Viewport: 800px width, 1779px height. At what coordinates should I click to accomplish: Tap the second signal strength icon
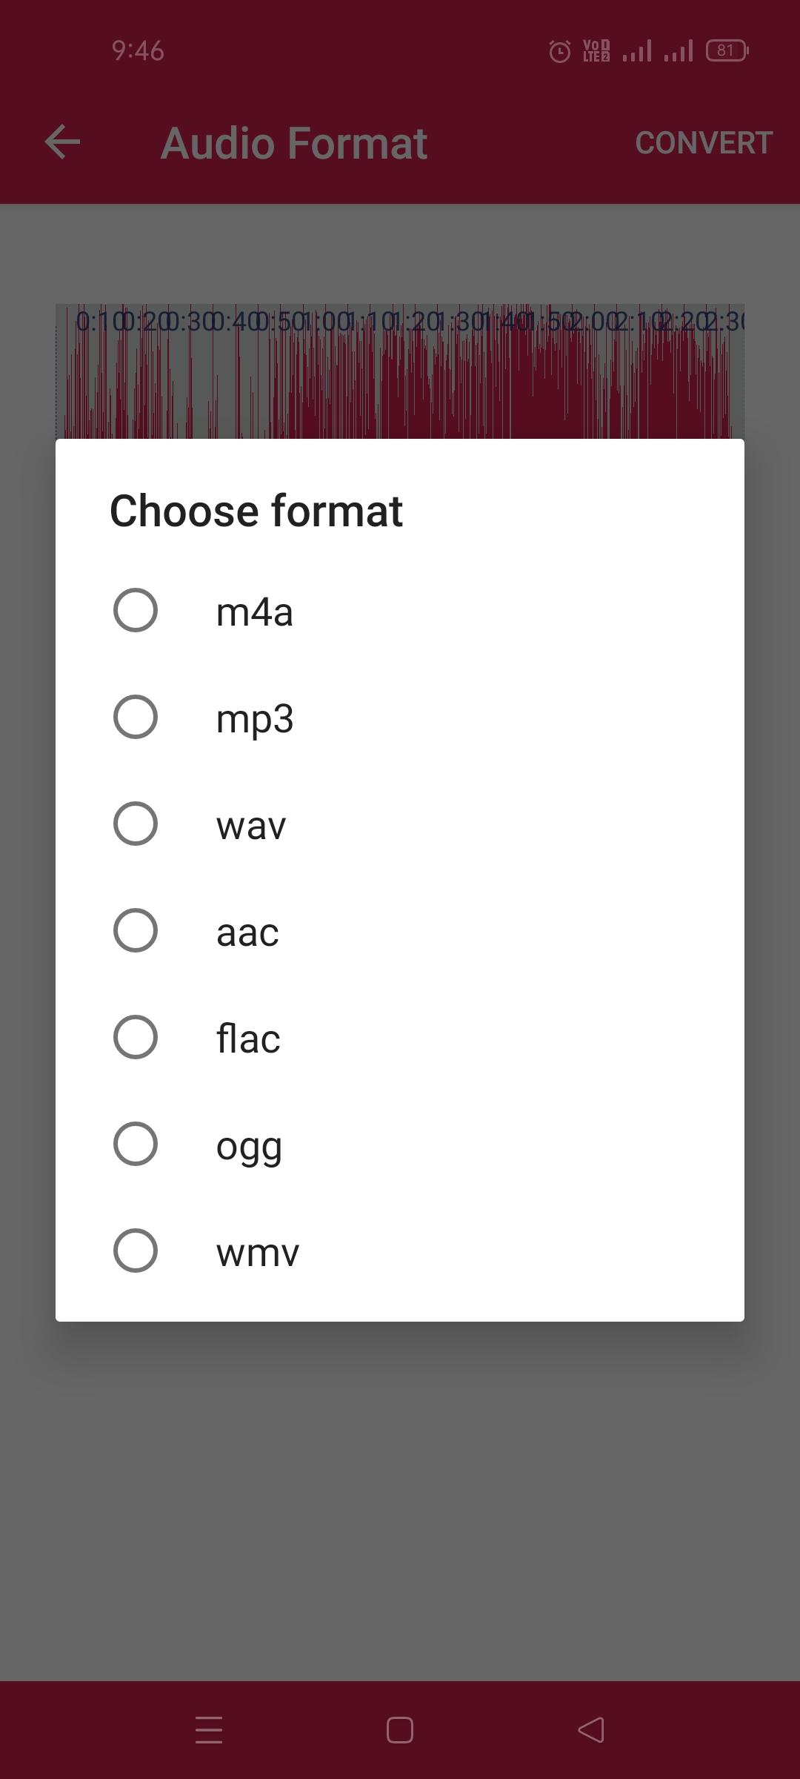point(679,50)
